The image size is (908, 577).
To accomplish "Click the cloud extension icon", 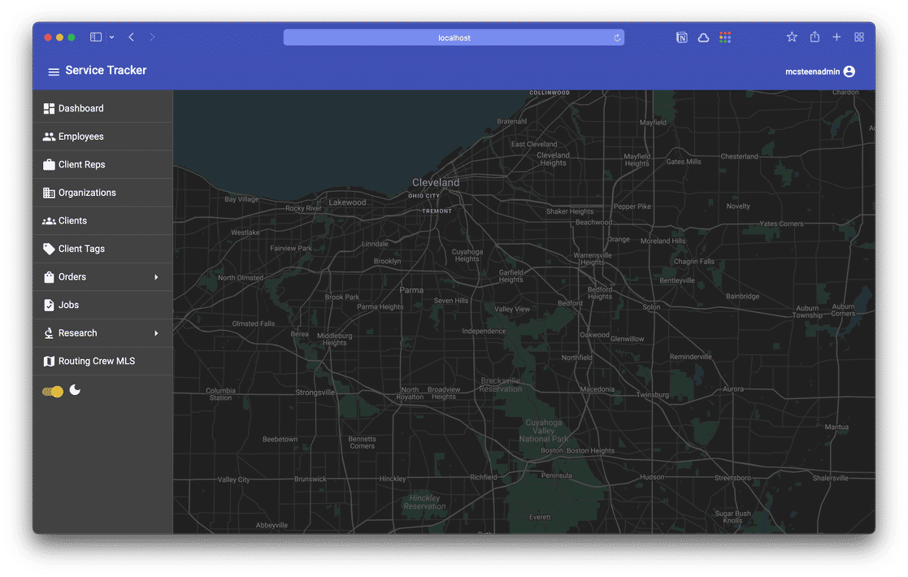I will click(x=703, y=37).
